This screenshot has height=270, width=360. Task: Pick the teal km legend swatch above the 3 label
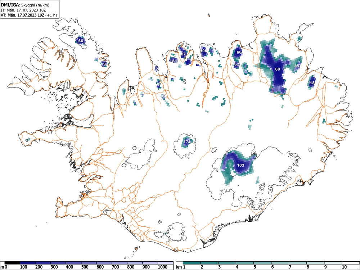point(227,263)
